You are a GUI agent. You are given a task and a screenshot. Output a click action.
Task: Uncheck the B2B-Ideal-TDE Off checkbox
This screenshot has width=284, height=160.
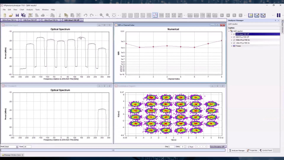(234, 34)
